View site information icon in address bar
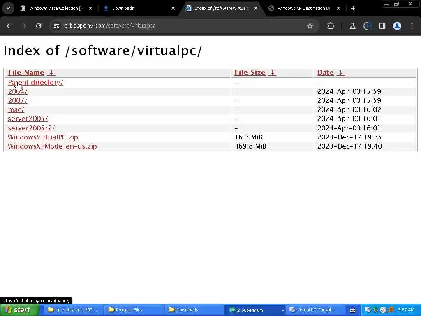This screenshot has height=316, width=421. 56,26
